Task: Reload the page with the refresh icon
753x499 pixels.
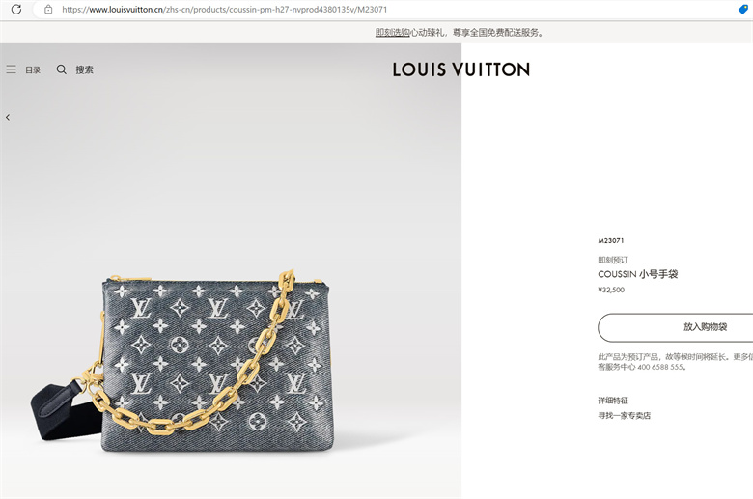Action: (x=16, y=9)
